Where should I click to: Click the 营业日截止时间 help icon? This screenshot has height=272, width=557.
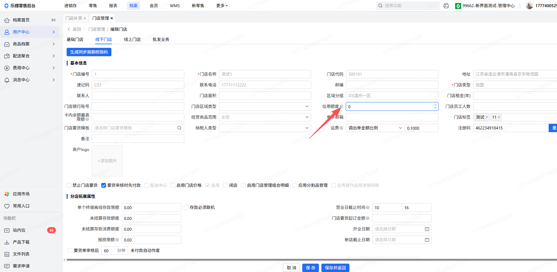coord(368,207)
